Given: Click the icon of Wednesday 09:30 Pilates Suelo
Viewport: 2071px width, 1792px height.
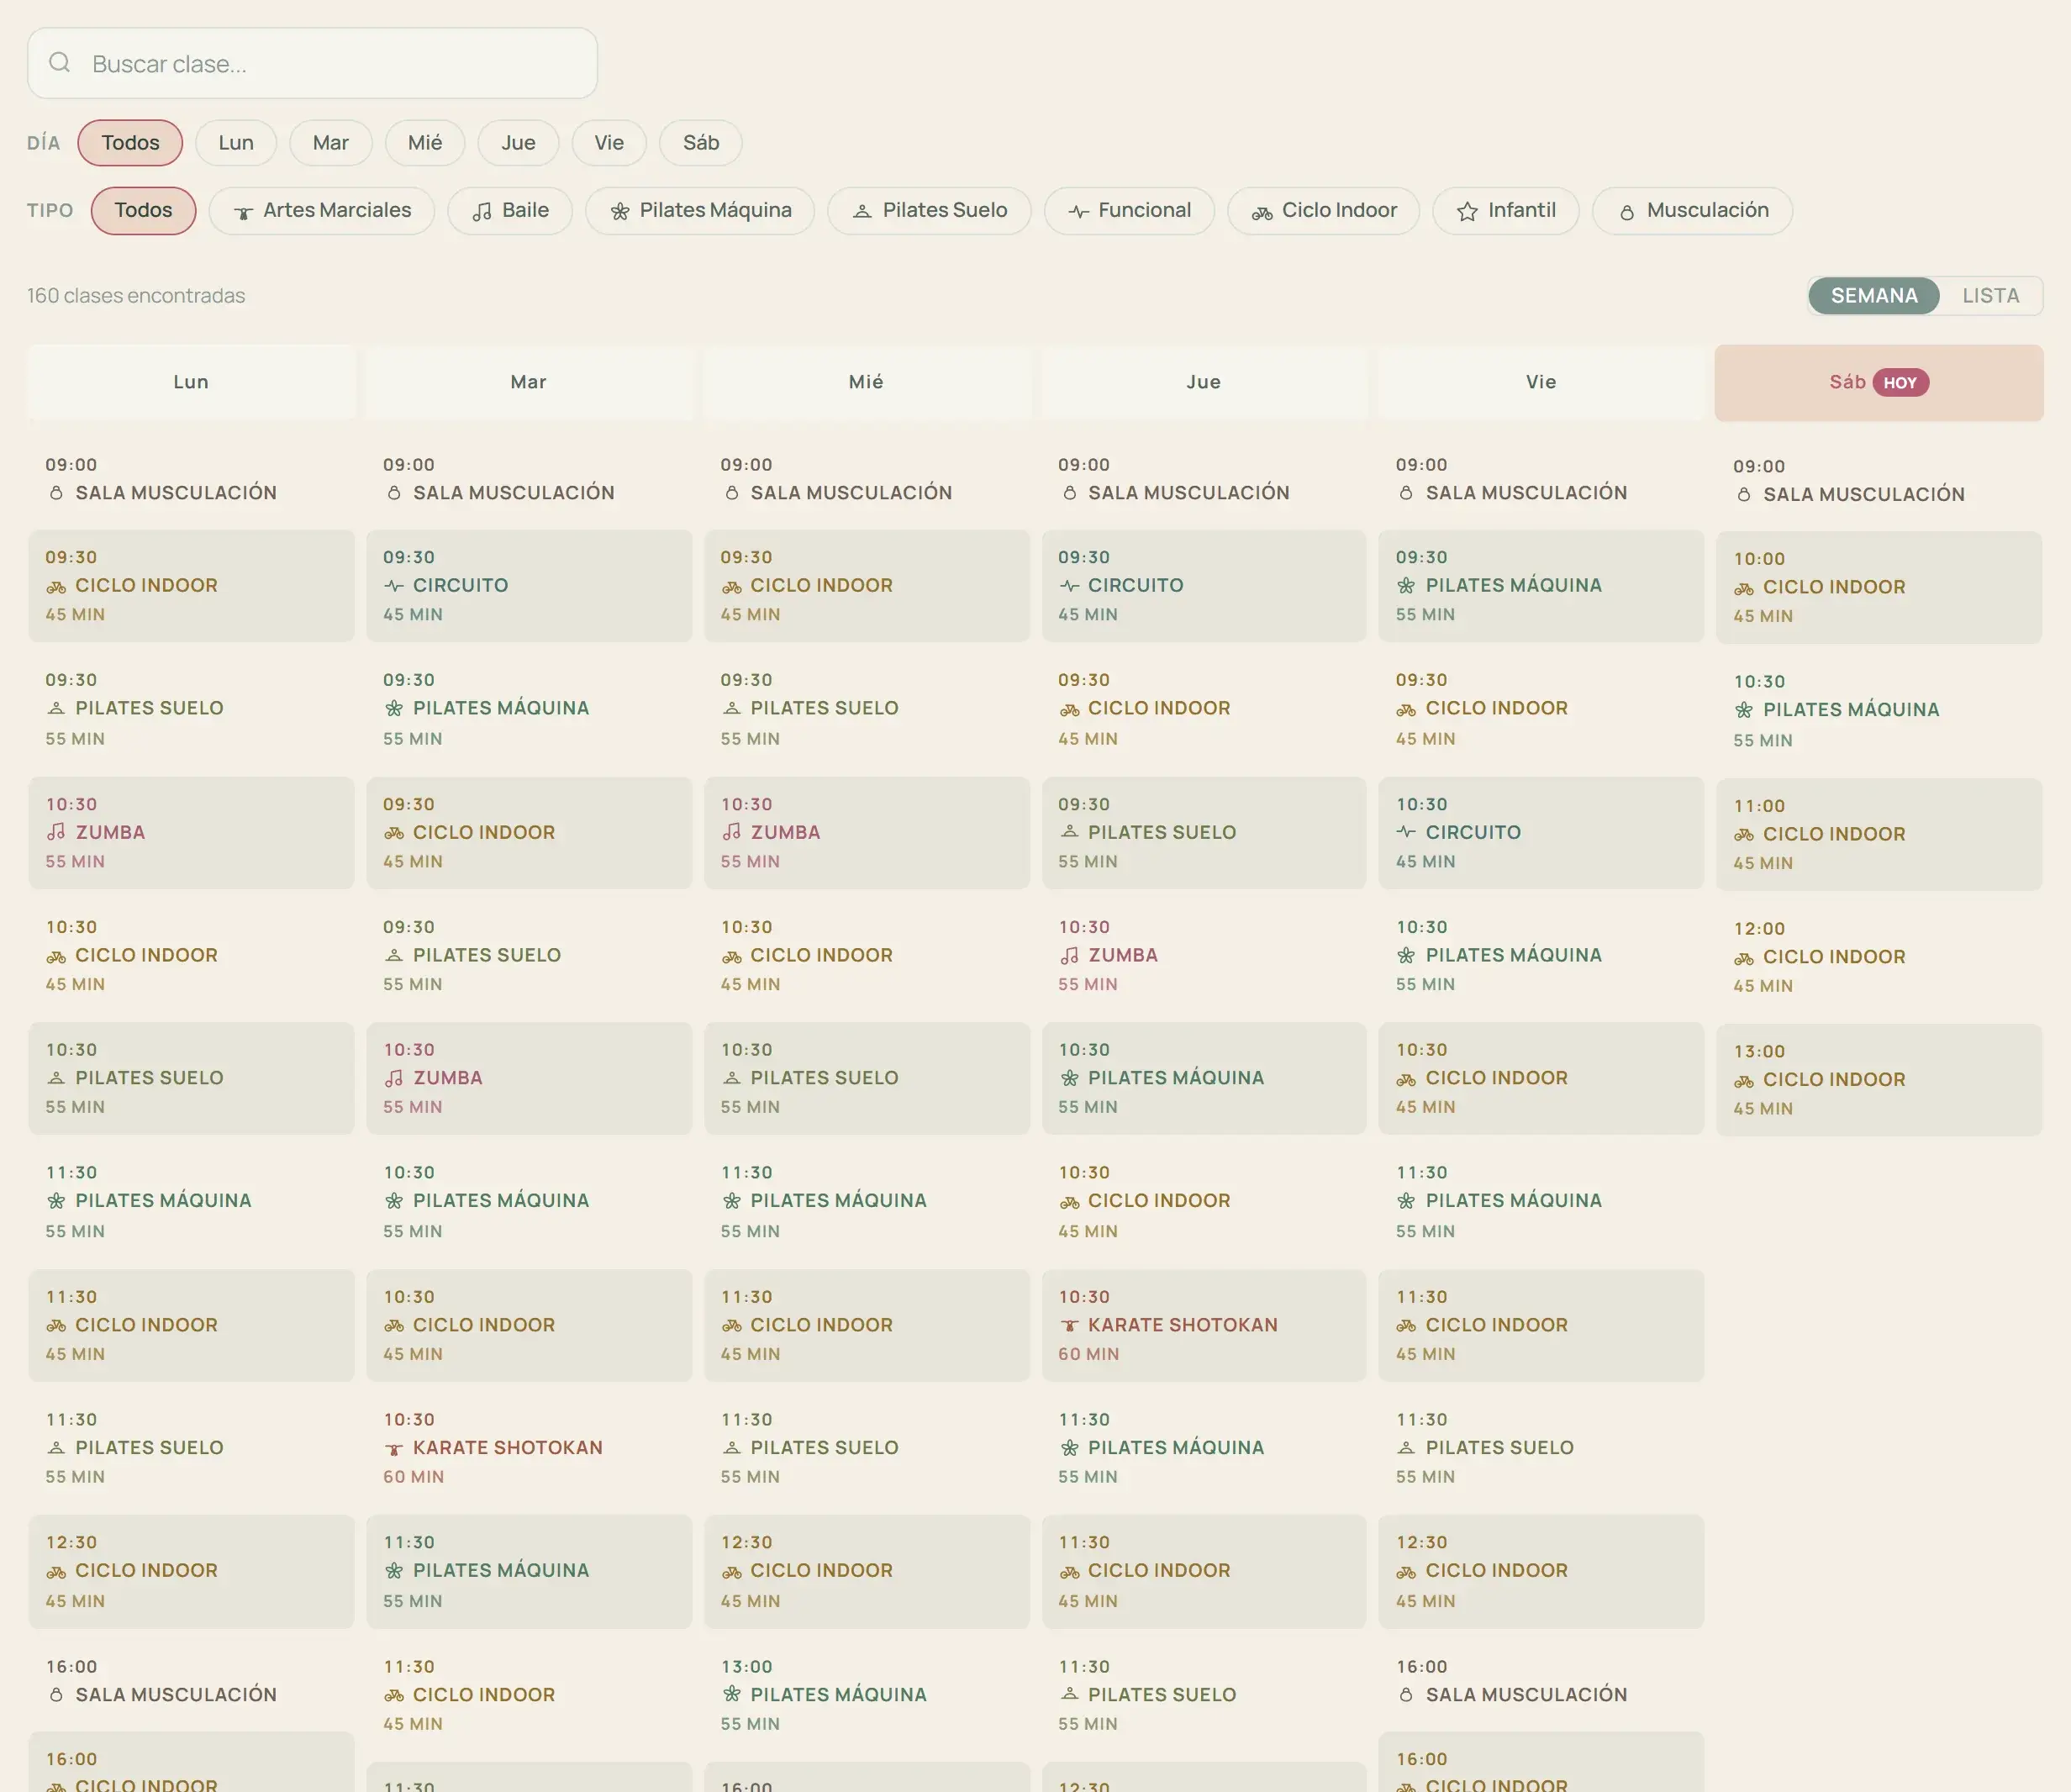Looking at the screenshot, I should 732,708.
